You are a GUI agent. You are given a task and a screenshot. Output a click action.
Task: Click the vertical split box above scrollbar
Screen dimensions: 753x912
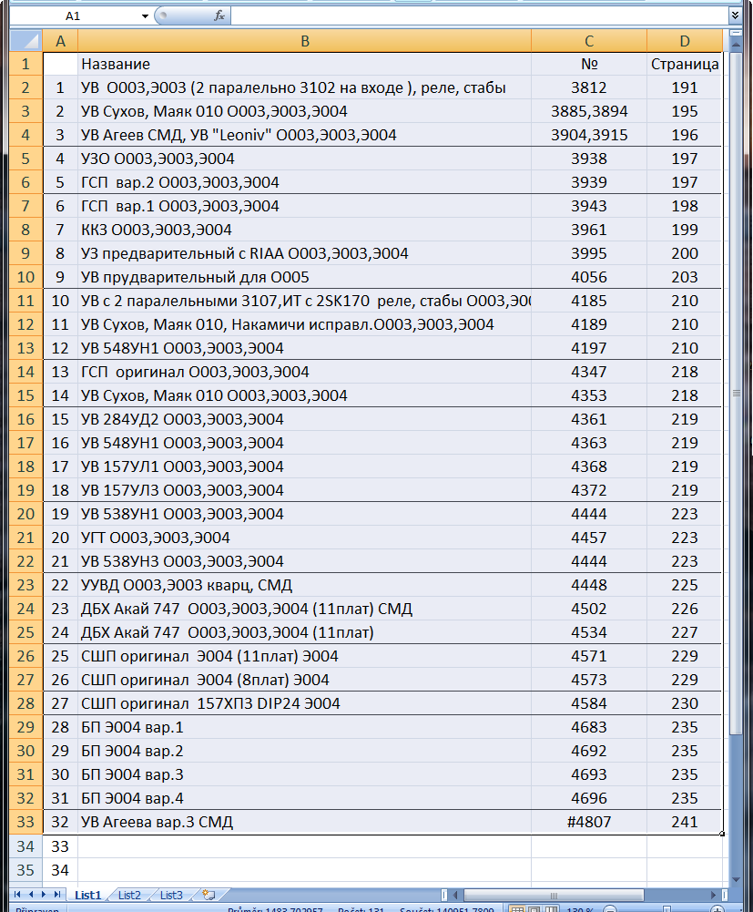[x=736, y=33]
